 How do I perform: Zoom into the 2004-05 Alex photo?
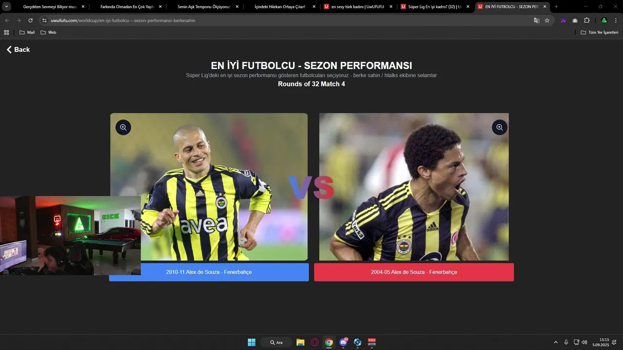(499, 127)
